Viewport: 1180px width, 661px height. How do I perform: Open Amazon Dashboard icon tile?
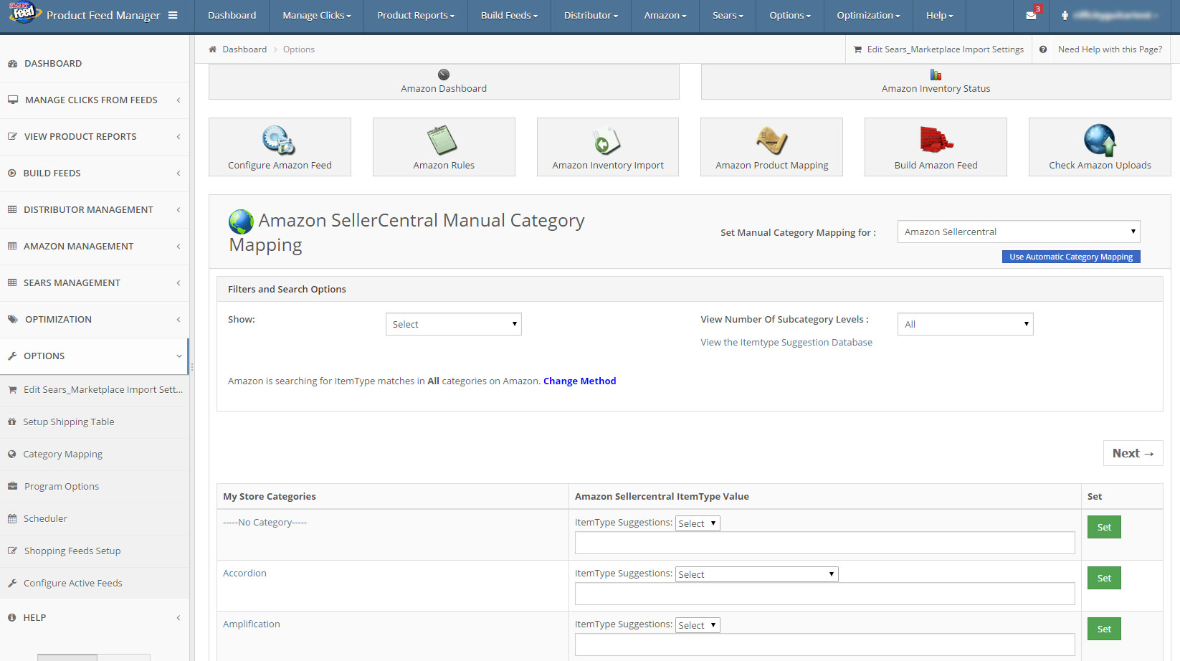[x=444, y=75]
